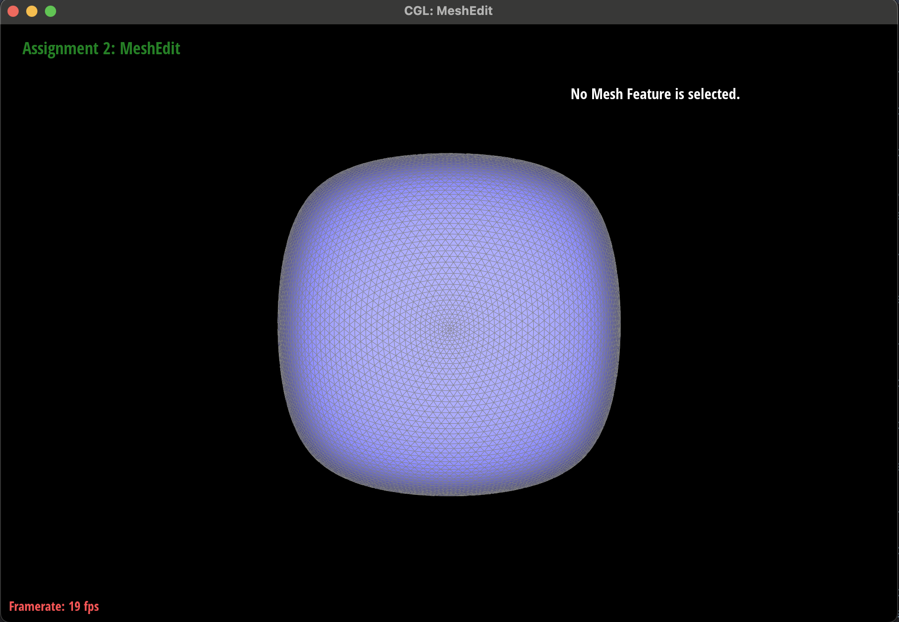Click the red Framerate fps readout
This screenshot has width=899, height=622.
tap(54, 606)
